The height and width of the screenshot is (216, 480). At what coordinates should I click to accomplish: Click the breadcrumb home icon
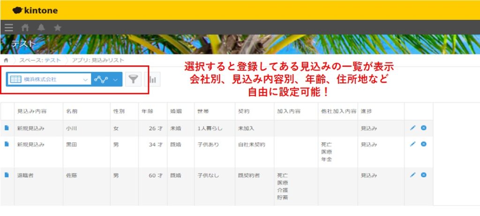6,60
